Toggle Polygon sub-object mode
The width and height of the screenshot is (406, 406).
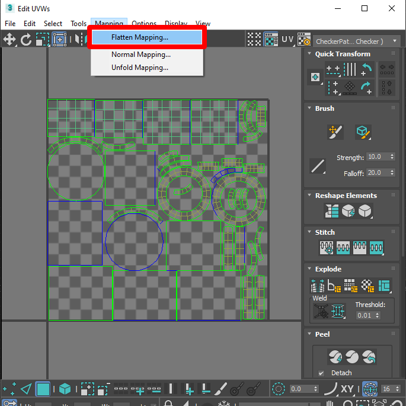pyautogui.click(x=43, y=389)
